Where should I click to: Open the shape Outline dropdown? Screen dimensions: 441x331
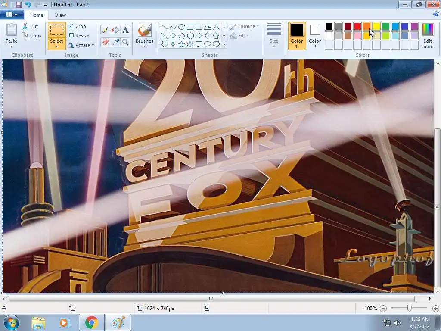coord(245,26)
